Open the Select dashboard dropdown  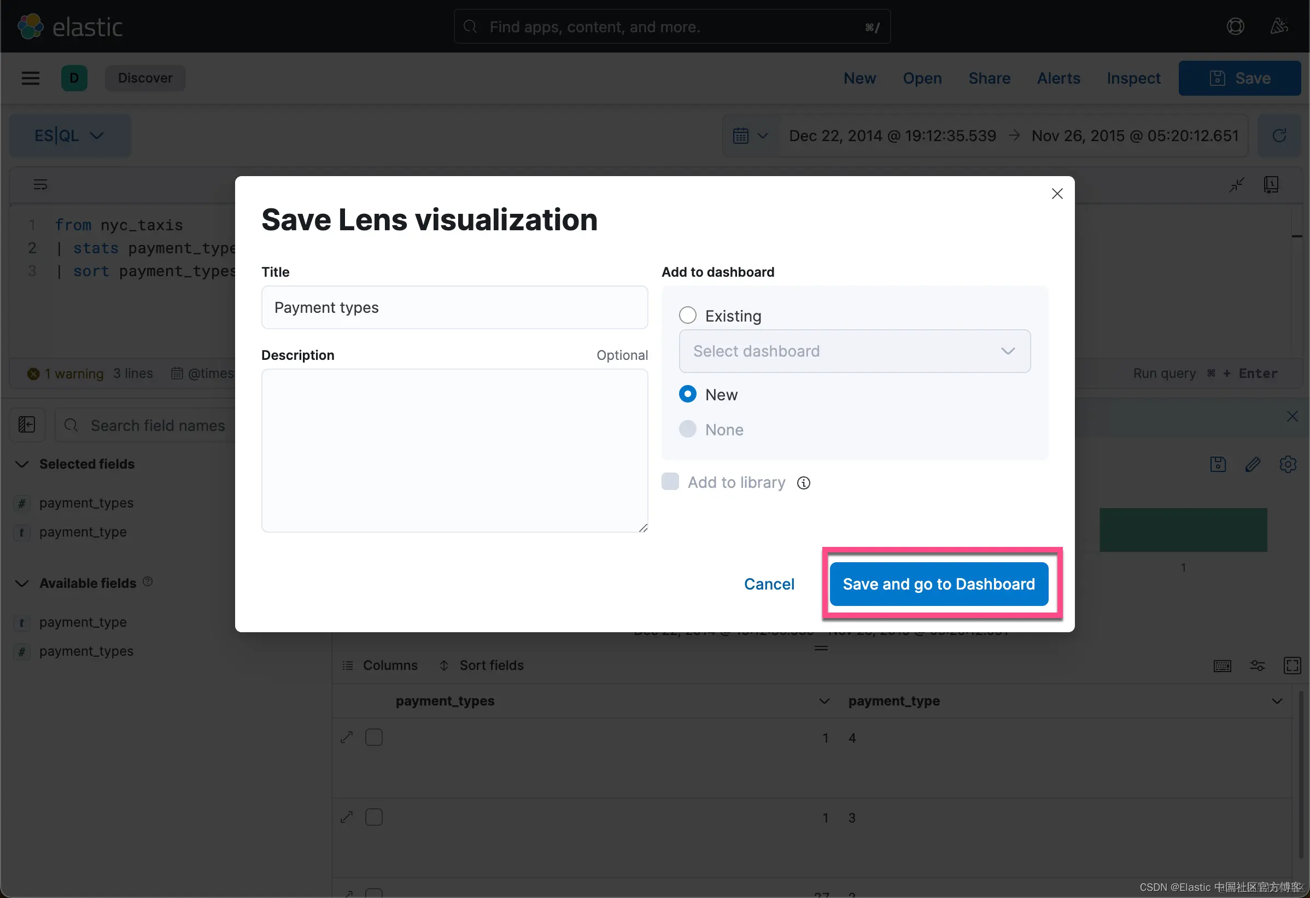tap(854, 351)
